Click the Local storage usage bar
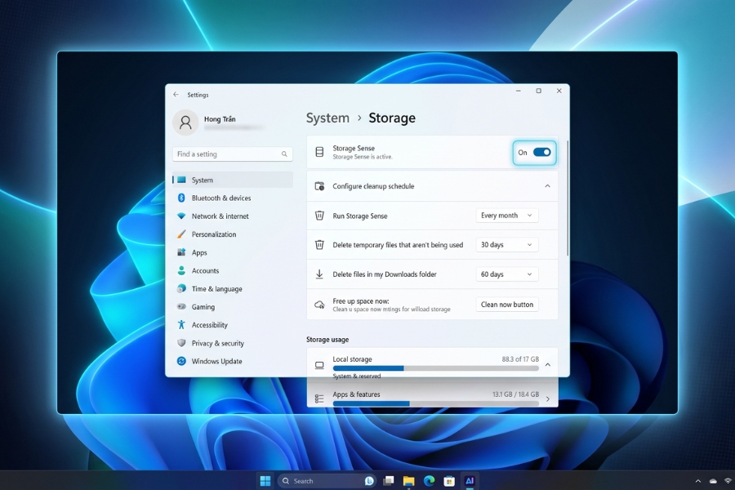735x490 pixels. [435, 368]
